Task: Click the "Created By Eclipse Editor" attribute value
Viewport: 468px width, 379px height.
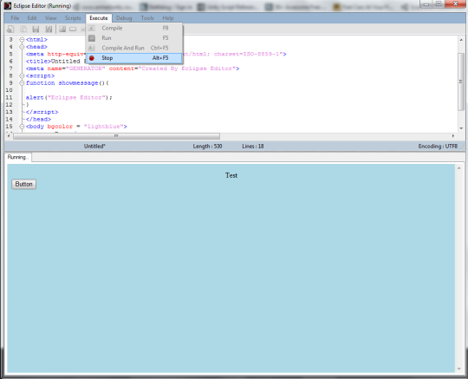Action: point(187,69)
